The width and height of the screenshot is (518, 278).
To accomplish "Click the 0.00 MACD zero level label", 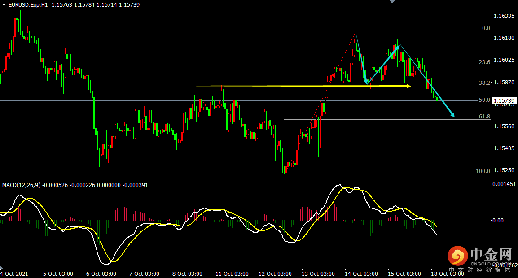I will [497, 220].
